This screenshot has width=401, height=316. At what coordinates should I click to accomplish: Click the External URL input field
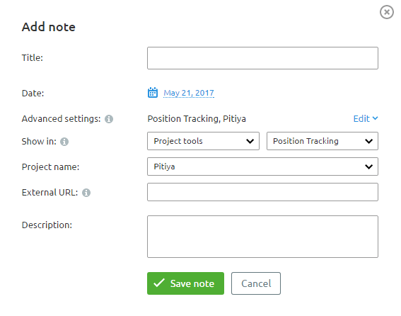tap(262, 192)
